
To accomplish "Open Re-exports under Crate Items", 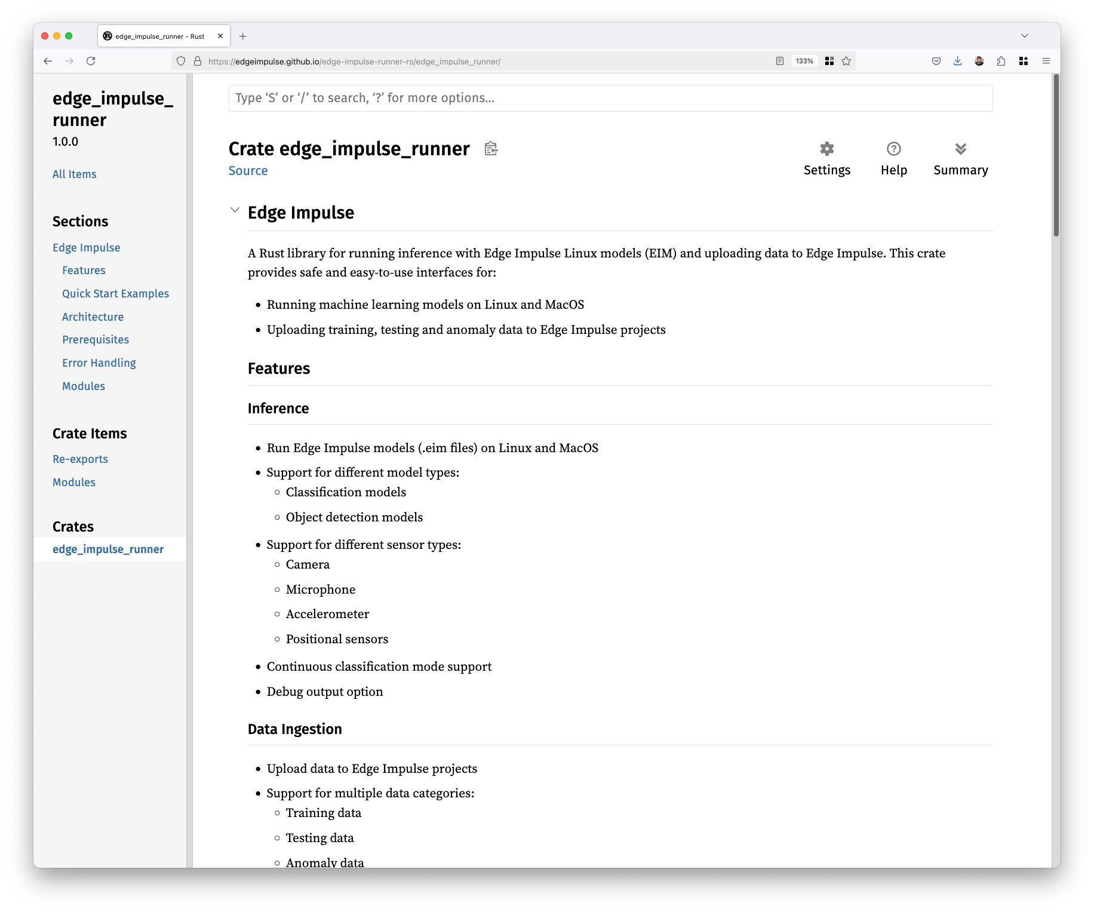I will point(81,459).
